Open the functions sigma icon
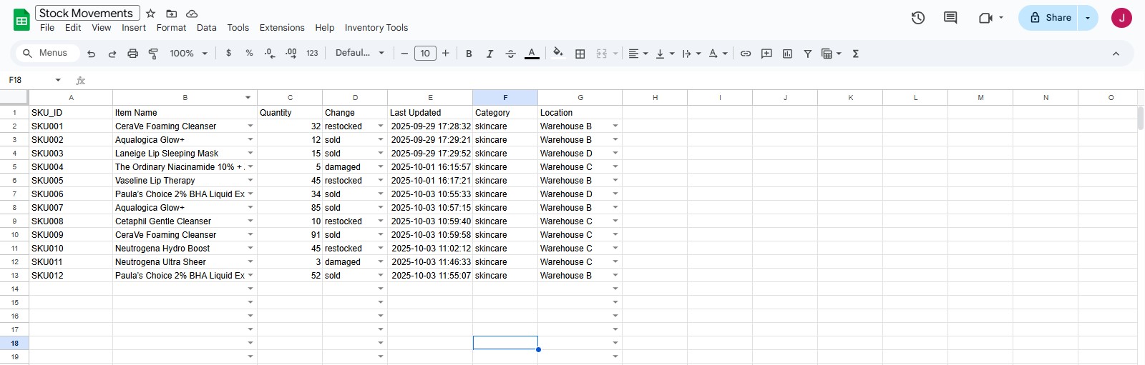 click(855, 54)
